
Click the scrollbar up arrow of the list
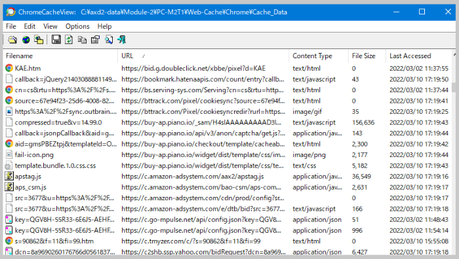[x=454, y=55]
